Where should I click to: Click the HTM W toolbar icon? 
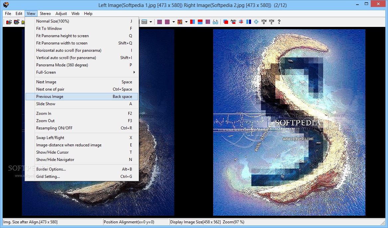[x=264, y=22]
